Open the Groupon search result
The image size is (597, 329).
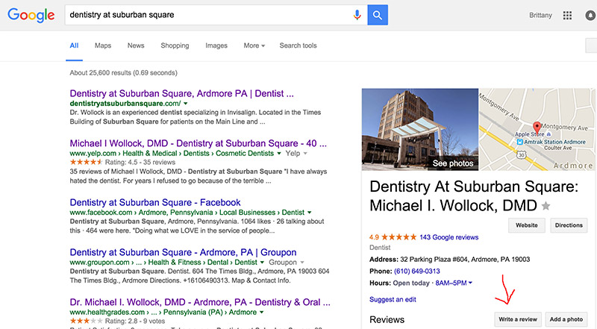pyautogui.click(x=183, y=252)
